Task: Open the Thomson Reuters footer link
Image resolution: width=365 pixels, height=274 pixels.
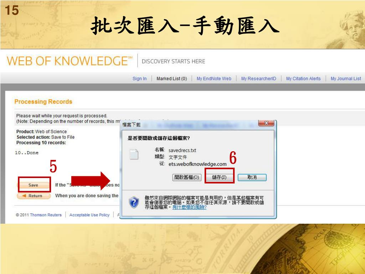Action: (46, 215)
